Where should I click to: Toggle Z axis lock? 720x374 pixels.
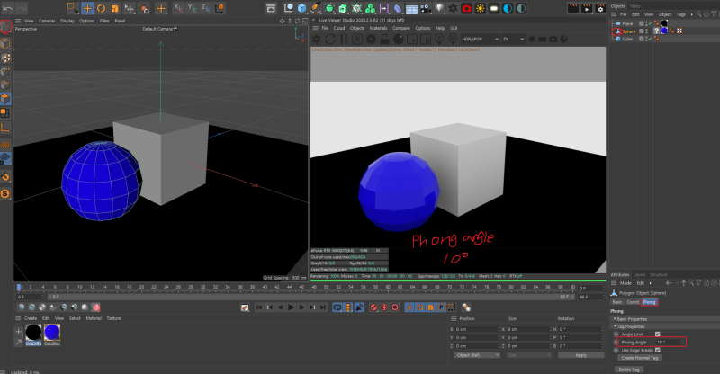tap(205, 8)
